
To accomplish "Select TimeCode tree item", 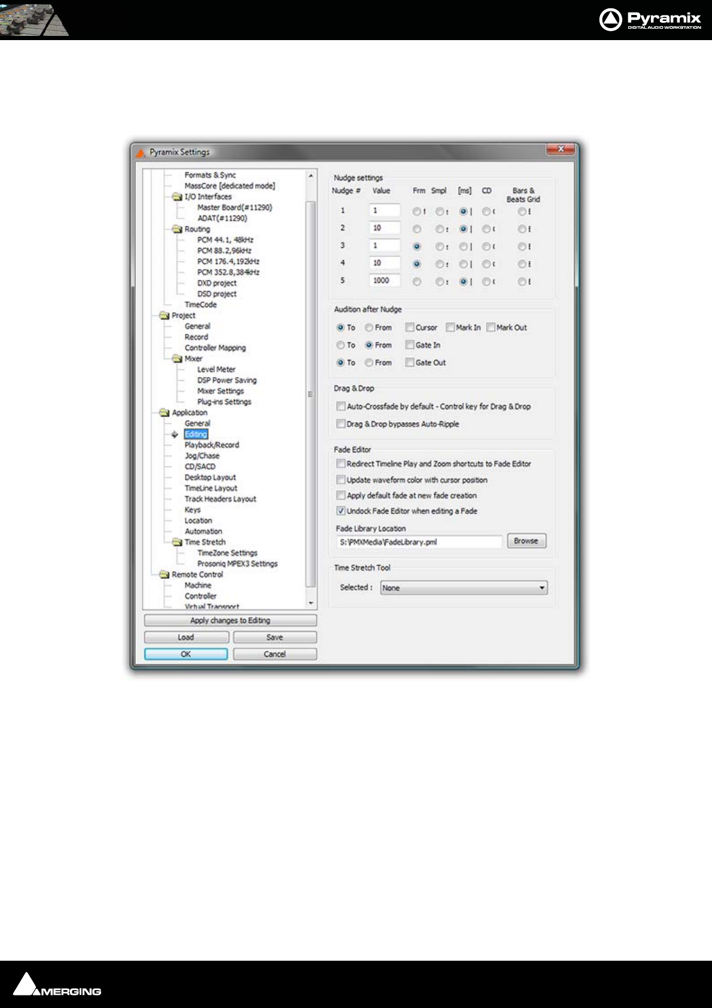I will point(200,304).
